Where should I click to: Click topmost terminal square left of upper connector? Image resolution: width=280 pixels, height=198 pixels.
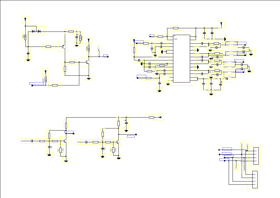pyautogui.click(x=219, y=150)
